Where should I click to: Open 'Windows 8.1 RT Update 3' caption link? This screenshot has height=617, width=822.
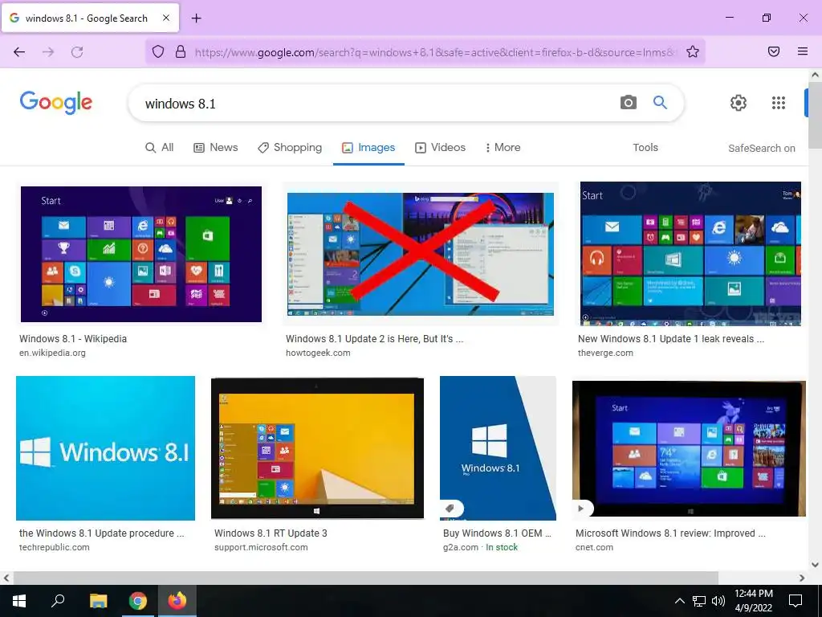[271, 533]
